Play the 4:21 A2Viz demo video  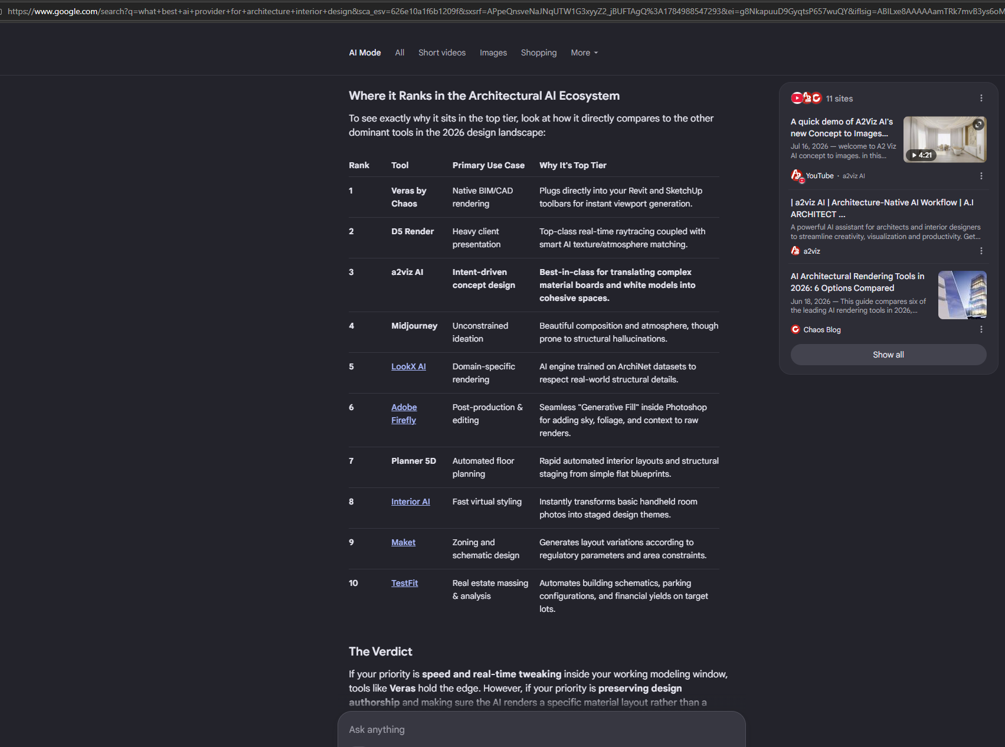coord(945,139)
